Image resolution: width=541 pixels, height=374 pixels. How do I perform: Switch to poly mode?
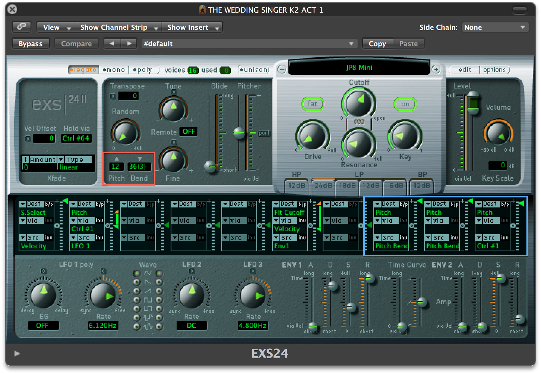click(143, 70)
